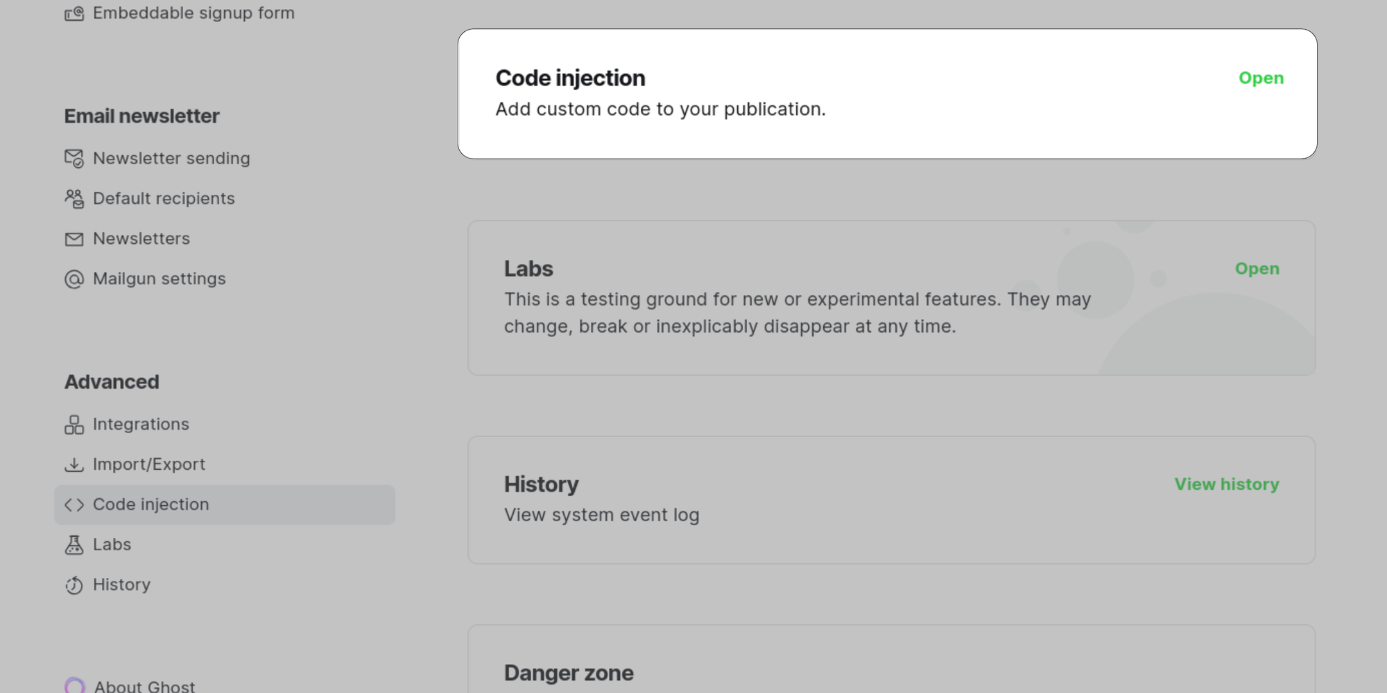Click the About Ghost circle icon

[75, 686]
